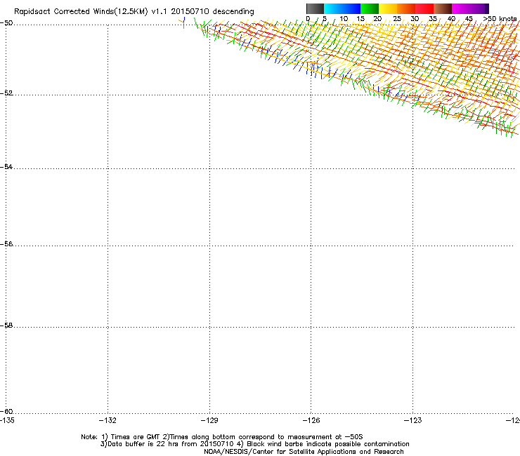Select the cyan-blue 5-15 knots color band

pyautogui.click(x=342, y=8)
